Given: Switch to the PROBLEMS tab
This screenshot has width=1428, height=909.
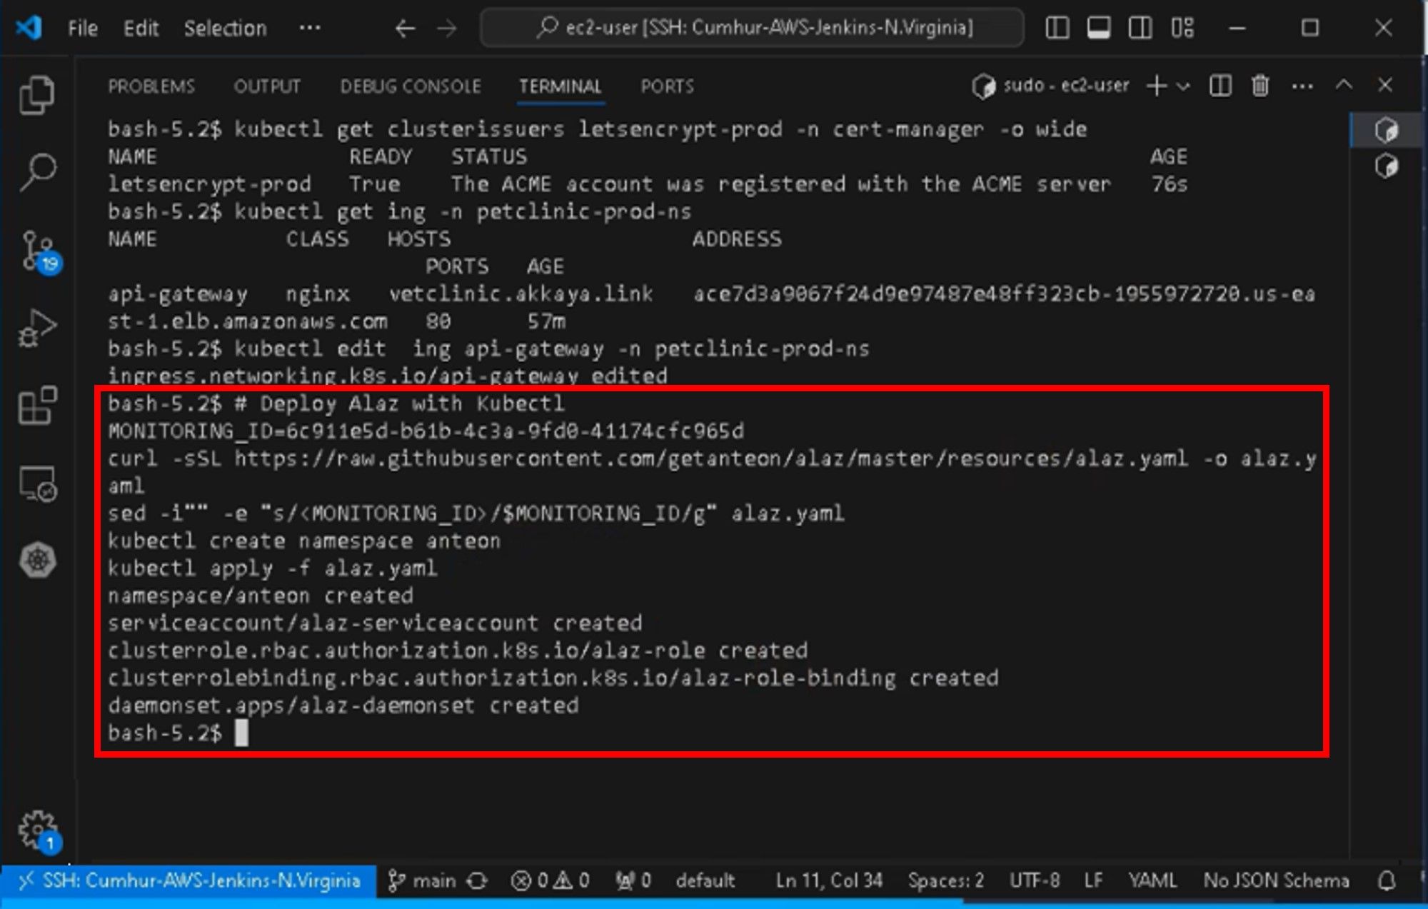Looking at the screenshot, I should [151, 86].
